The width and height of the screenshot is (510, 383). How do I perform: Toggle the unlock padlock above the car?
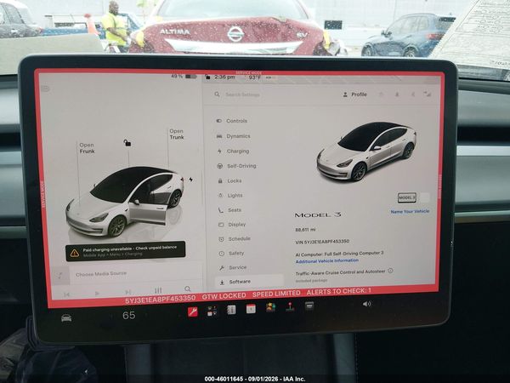(x=127, y=143)
